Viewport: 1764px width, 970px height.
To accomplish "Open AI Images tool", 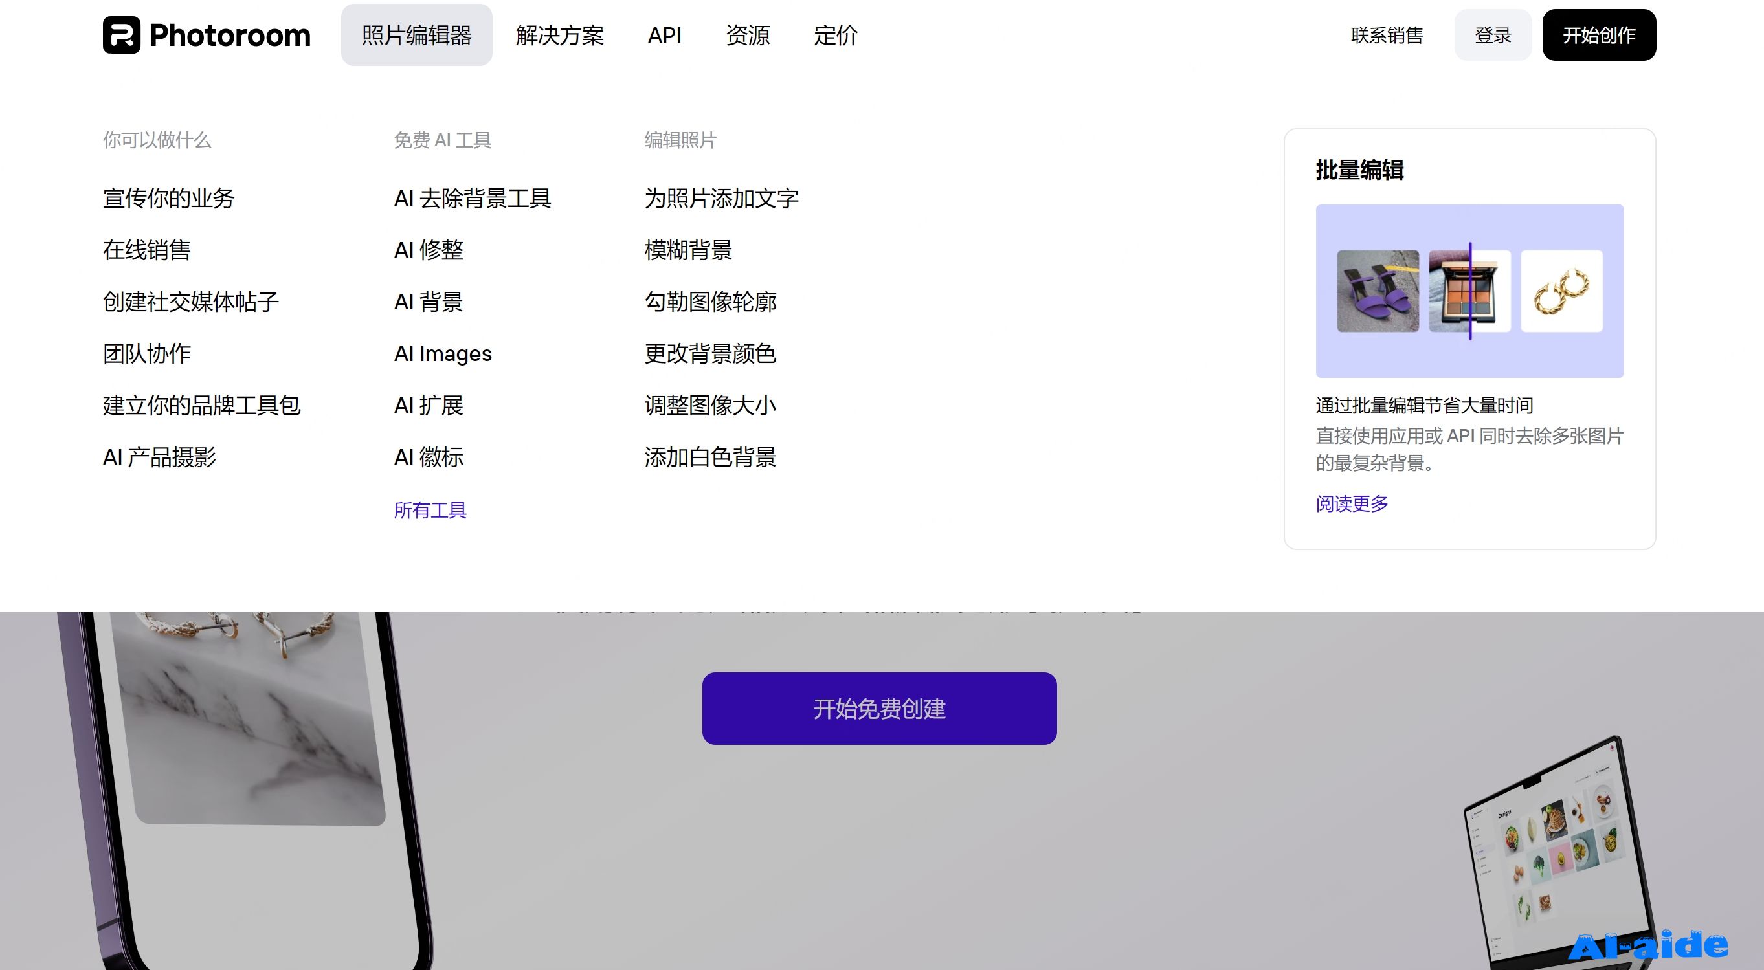I will coord(443,354).
